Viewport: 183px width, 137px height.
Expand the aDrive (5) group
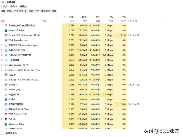click(x=2, y=85)
